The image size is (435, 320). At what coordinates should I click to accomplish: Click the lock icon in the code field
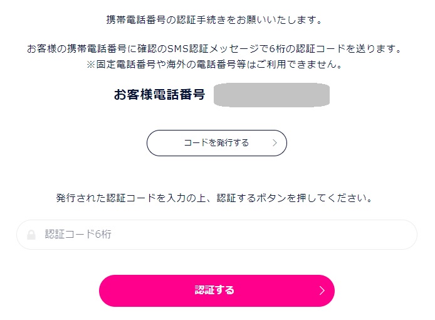[31, 235]
